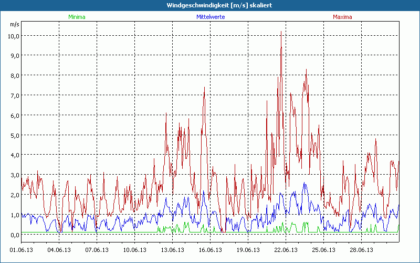Click the 01.06.13 date label

coord(22,250)
